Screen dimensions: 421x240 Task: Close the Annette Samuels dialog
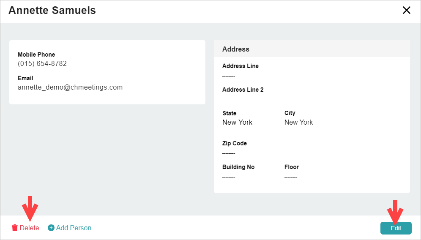pyautogui.click(x=407, y=11)
